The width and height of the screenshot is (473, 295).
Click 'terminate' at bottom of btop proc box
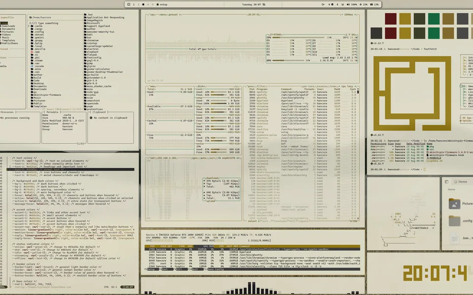pyautogui.click(x=280, y=221)
